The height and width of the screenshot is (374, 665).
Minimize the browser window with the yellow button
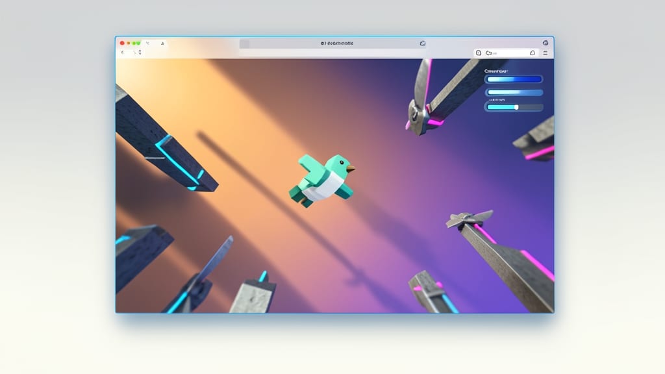point(129,44)
